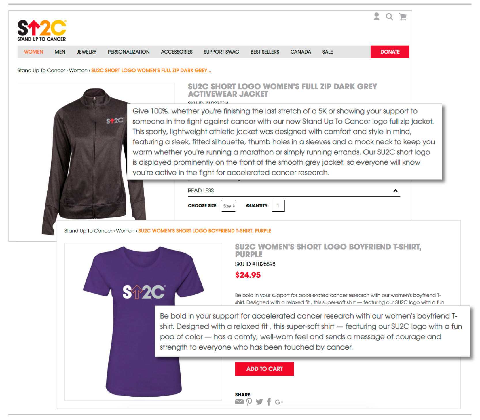Share via email envelope icon
Image resolution: width=480 pixels, height=420 pixels.
[239, 402]
